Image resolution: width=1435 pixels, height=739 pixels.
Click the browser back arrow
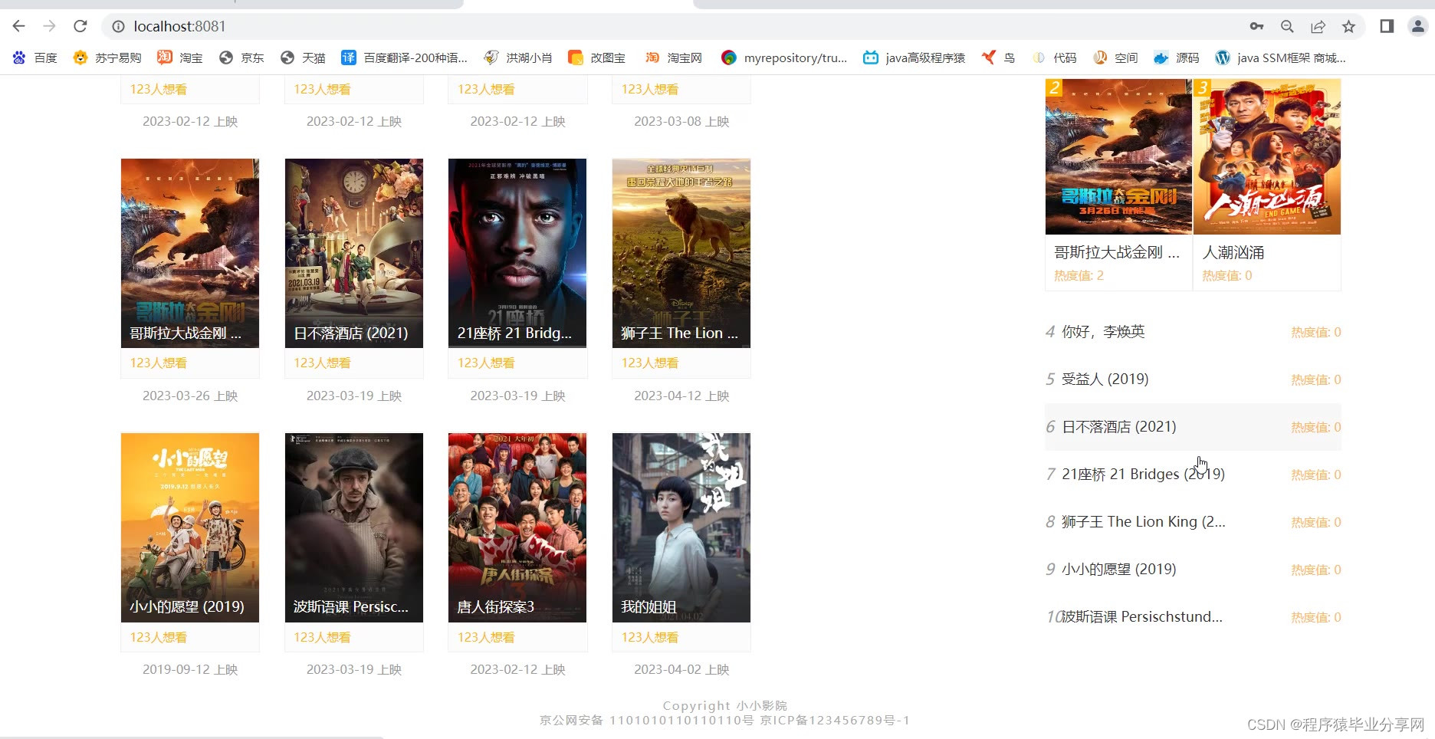pos(19,26)
